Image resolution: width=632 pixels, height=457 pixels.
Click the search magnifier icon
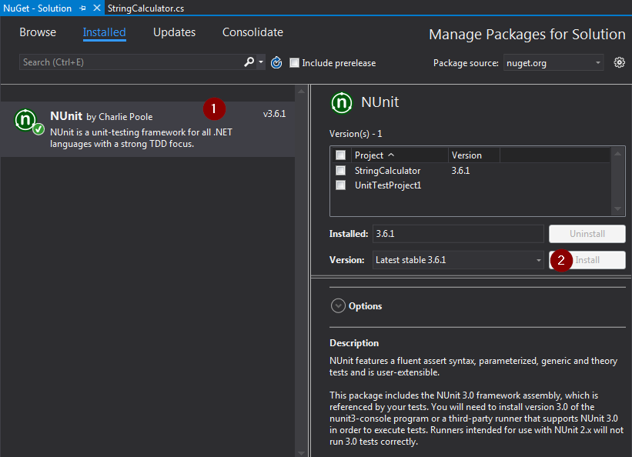pos(249,62)
